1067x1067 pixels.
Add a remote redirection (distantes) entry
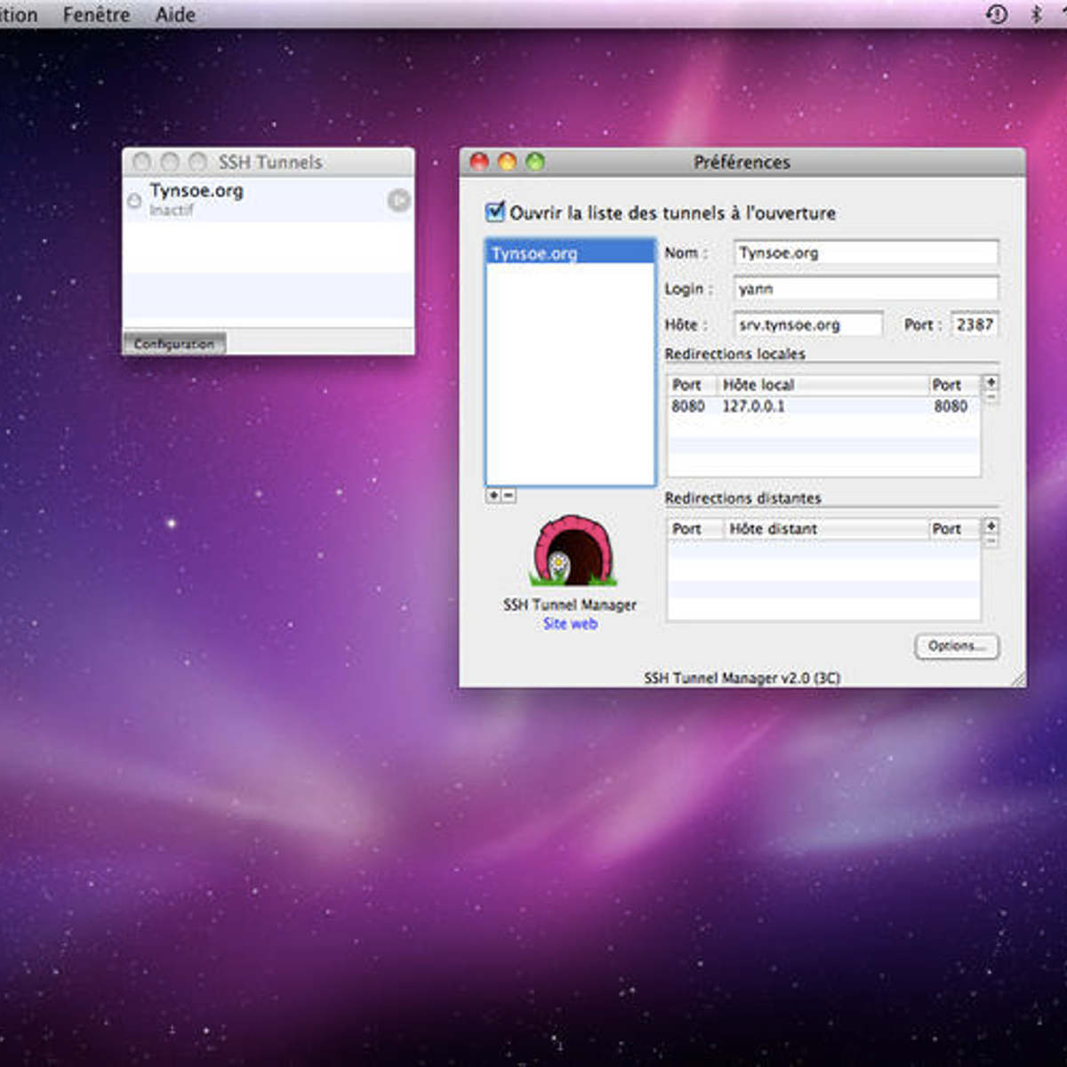991,526
